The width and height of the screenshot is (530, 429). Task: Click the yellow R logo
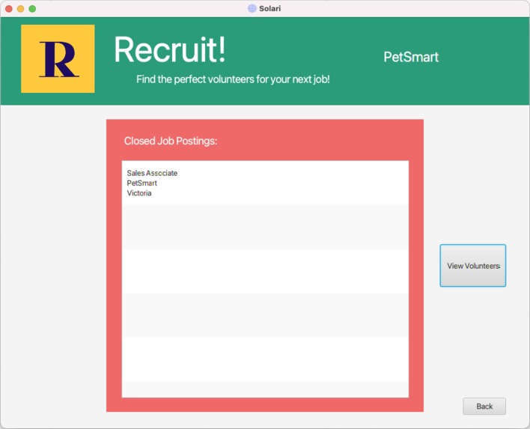[x=58, y=58]
